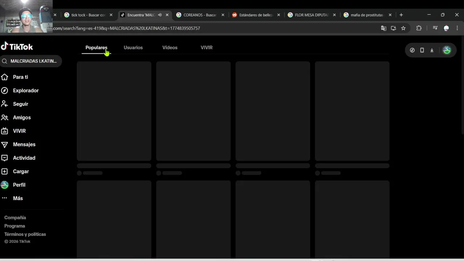Screen dimensions: 464x261
Task: Open the profile avatar menu at top right
Action: 447,50
